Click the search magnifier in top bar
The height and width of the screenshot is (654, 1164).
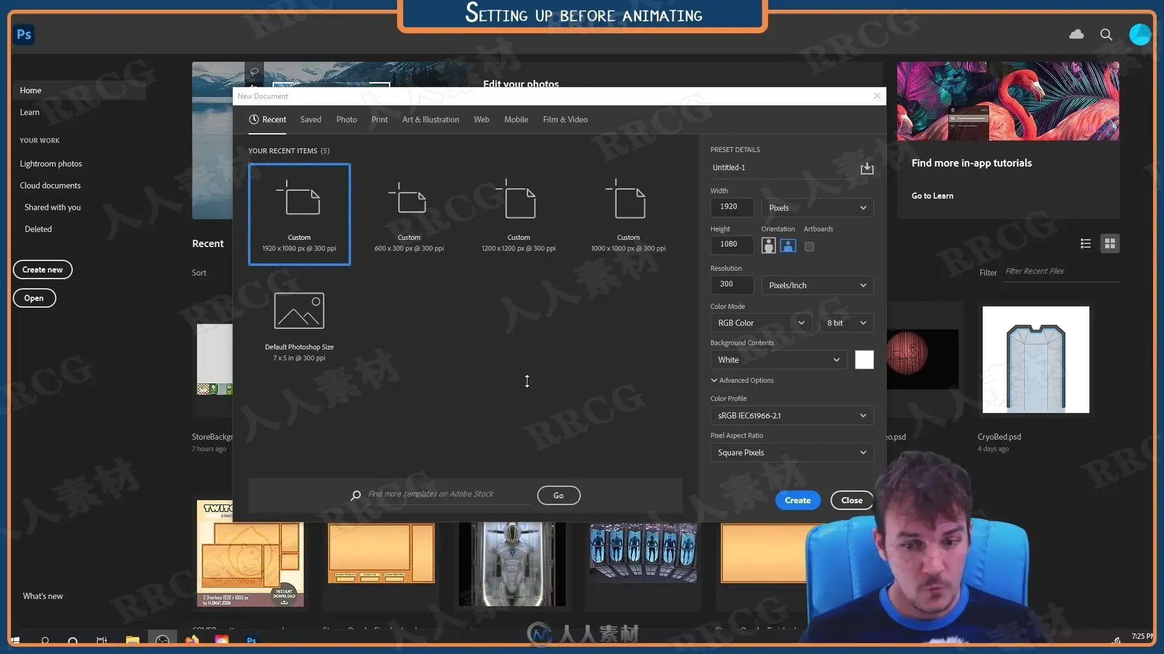1106,35
